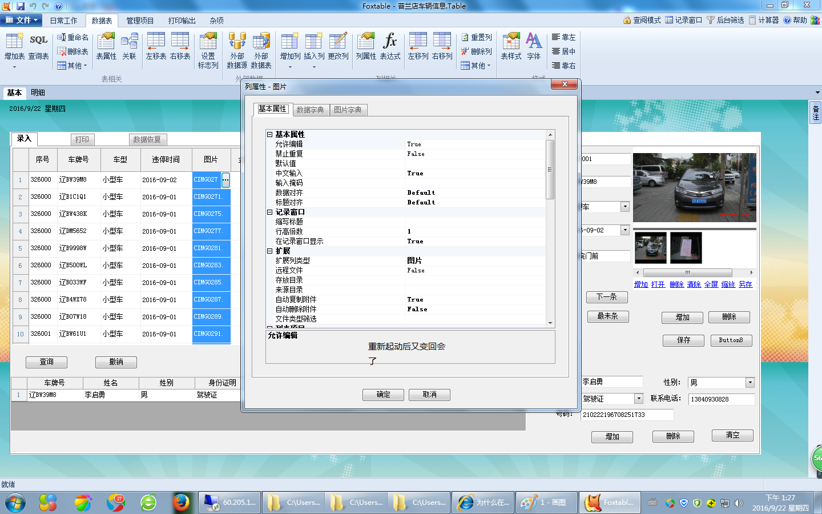Switch to the 日常工作 ribbon tab
This screenshot has width=822, height=514.
click(x=63, y=21)
